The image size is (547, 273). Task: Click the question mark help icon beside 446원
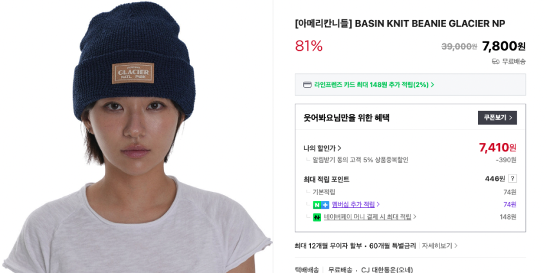[512, 179]
